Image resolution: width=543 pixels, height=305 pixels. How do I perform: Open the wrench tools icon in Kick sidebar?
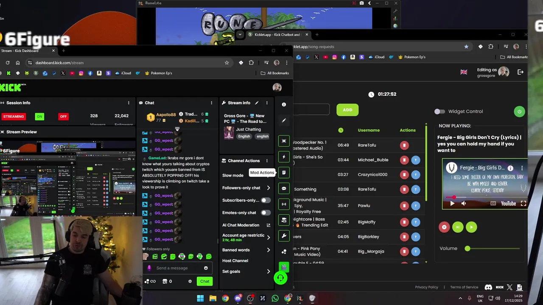[x=284, y=236]
